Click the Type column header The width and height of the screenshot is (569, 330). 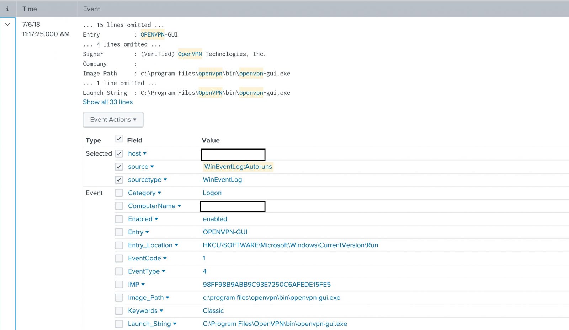point(93,141)
